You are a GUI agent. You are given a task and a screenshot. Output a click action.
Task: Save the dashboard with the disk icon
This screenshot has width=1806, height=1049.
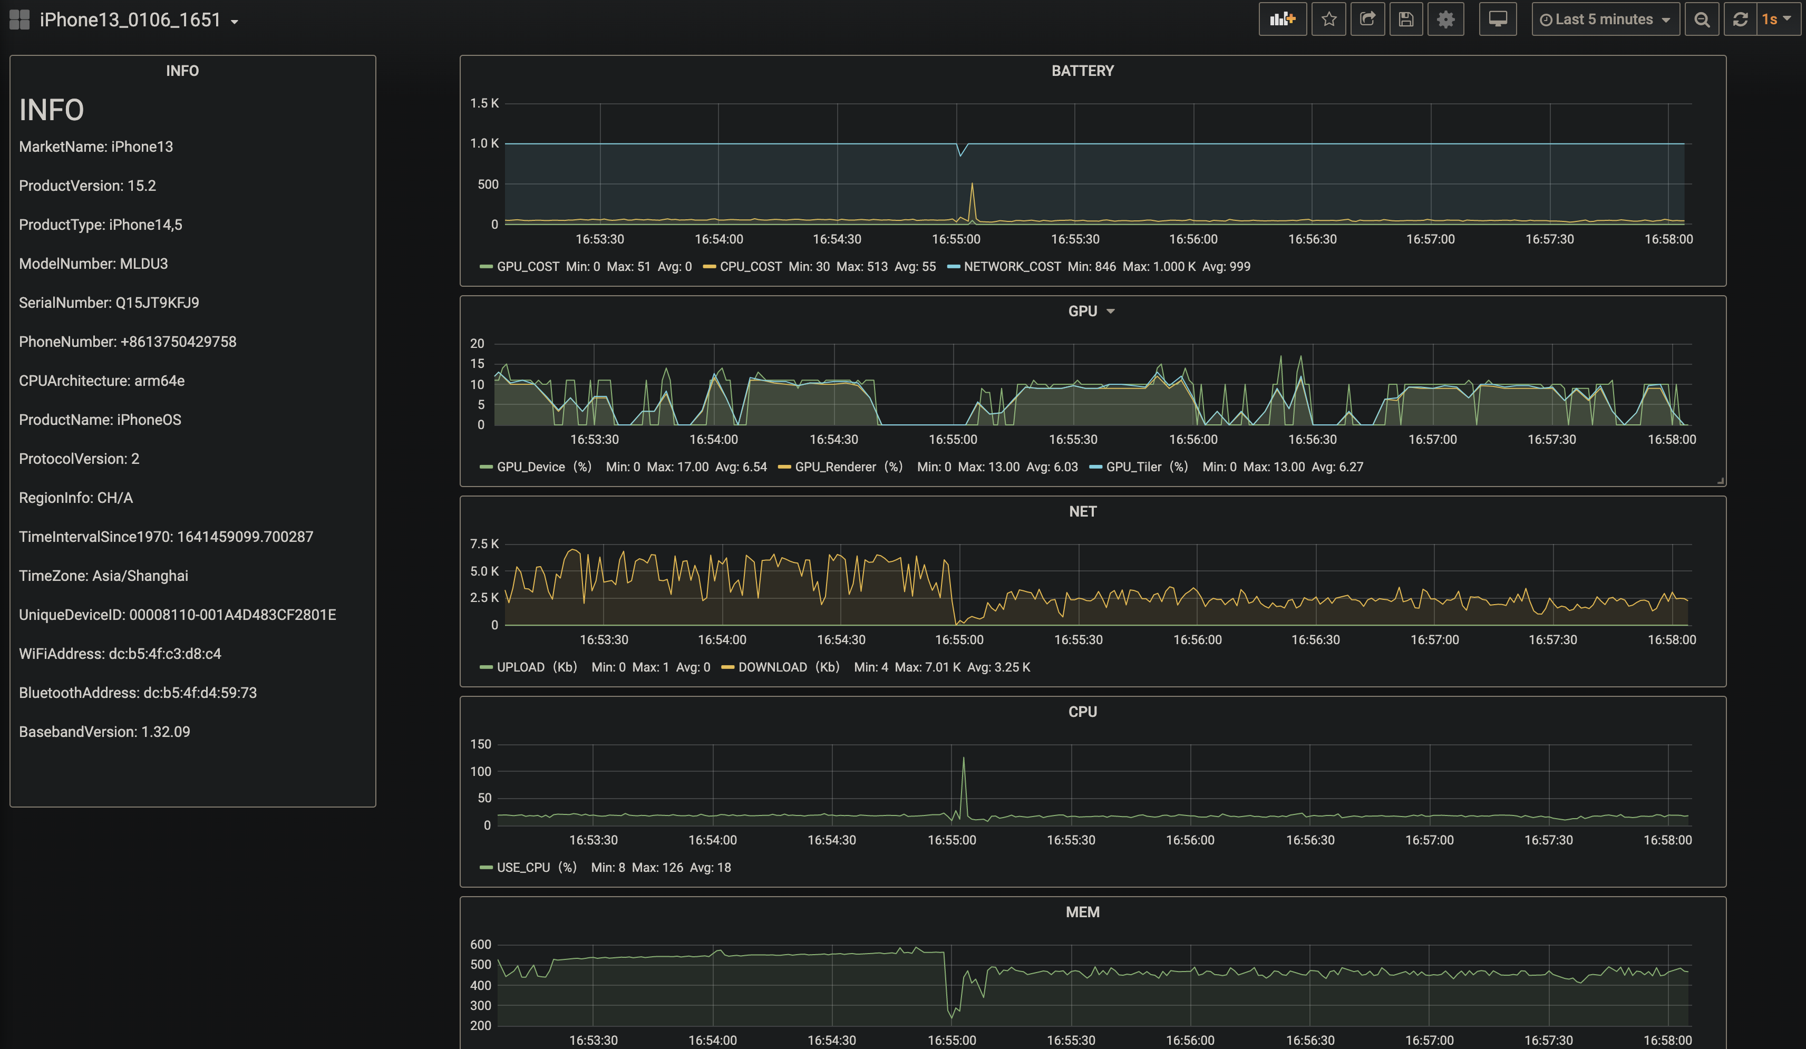tap(1406, 20)
